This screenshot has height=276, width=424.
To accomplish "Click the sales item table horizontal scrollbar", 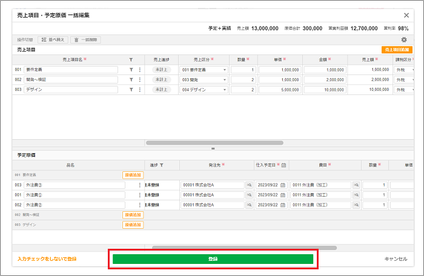I will [x=214, y=143].
